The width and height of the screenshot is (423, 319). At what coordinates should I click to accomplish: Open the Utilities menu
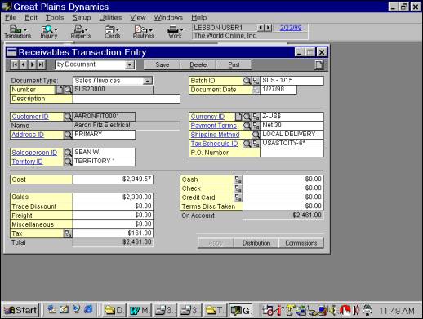[x=110, y=18]
